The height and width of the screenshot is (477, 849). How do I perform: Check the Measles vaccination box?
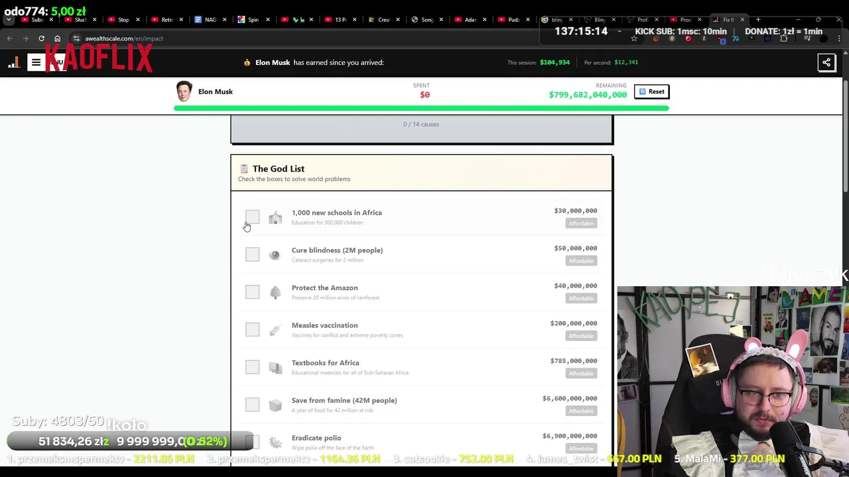(252, 329)
